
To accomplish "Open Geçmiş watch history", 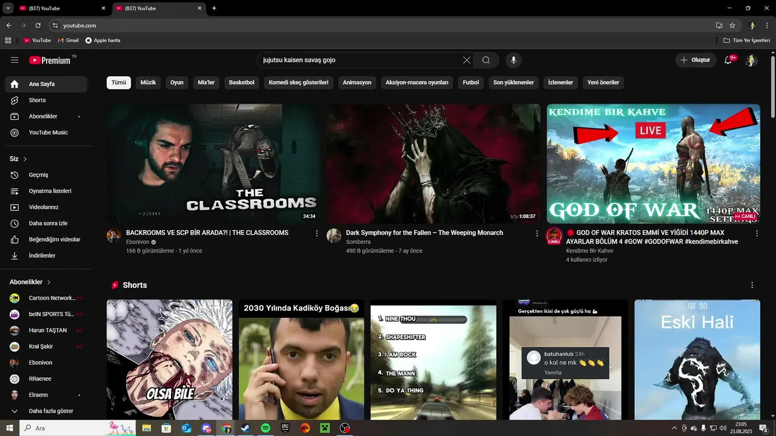I will (46, 175).
